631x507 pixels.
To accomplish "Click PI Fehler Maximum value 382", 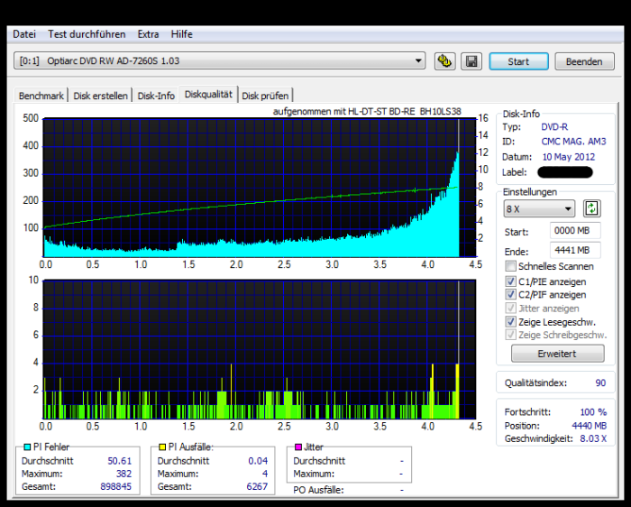I will click(123, 474).
